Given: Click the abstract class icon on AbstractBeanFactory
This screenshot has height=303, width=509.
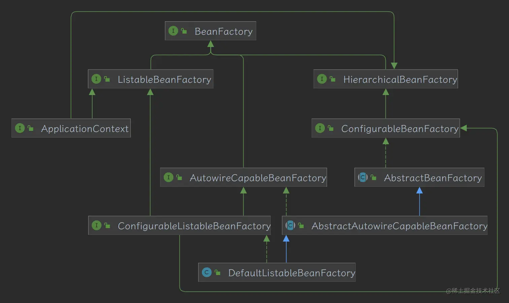Looking at the screenshot, I should (x=363, y=177).
